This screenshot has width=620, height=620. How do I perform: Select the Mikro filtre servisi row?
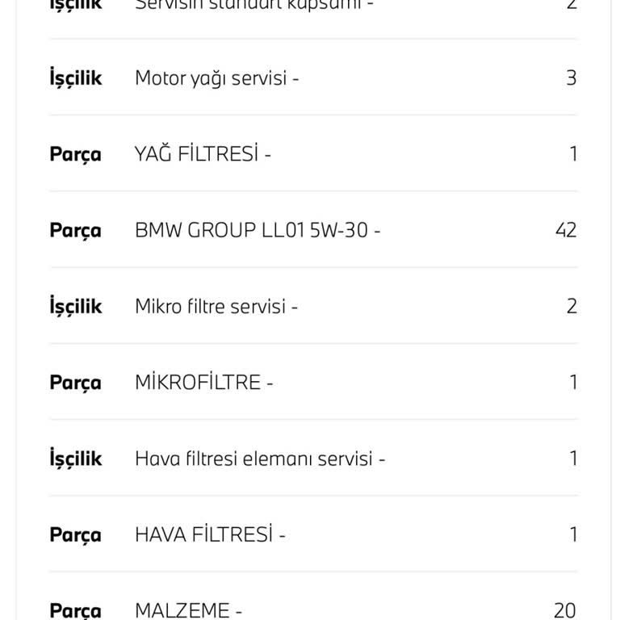[x=216, y=307]
